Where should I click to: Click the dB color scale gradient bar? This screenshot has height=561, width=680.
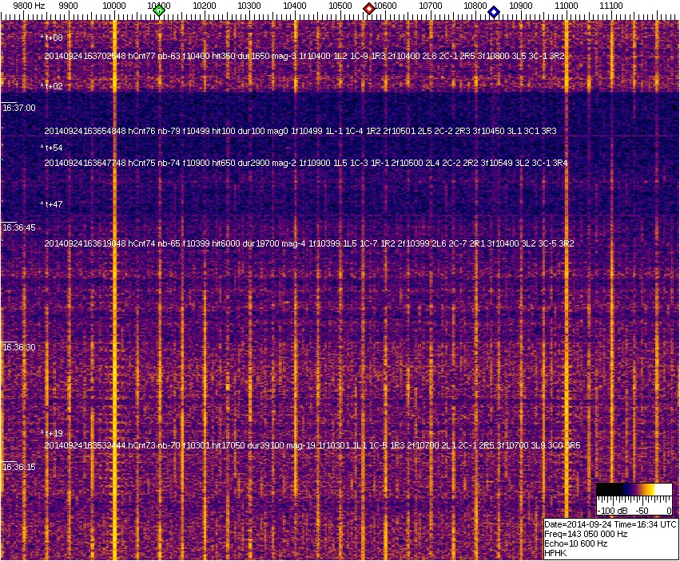tap(634, 490)
